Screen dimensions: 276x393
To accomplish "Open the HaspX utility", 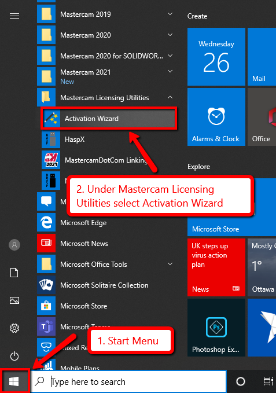I will [x=109, y=139].
